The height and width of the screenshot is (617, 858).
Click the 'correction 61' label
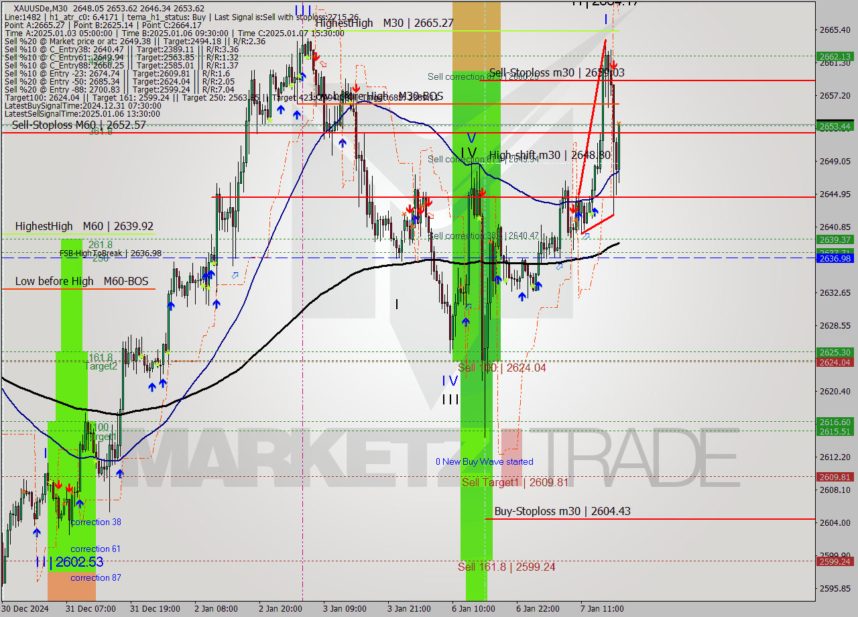click(x=96, y=549)
